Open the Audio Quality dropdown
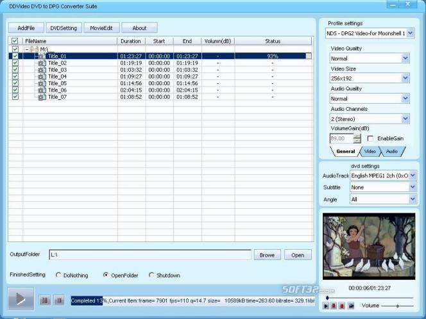The image size is (426, 319). click(405, 99)
